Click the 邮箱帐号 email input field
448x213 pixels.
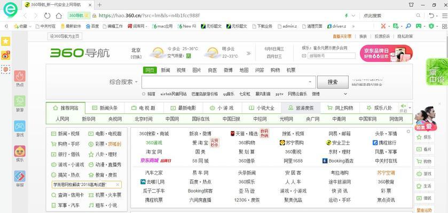point(331,56)
